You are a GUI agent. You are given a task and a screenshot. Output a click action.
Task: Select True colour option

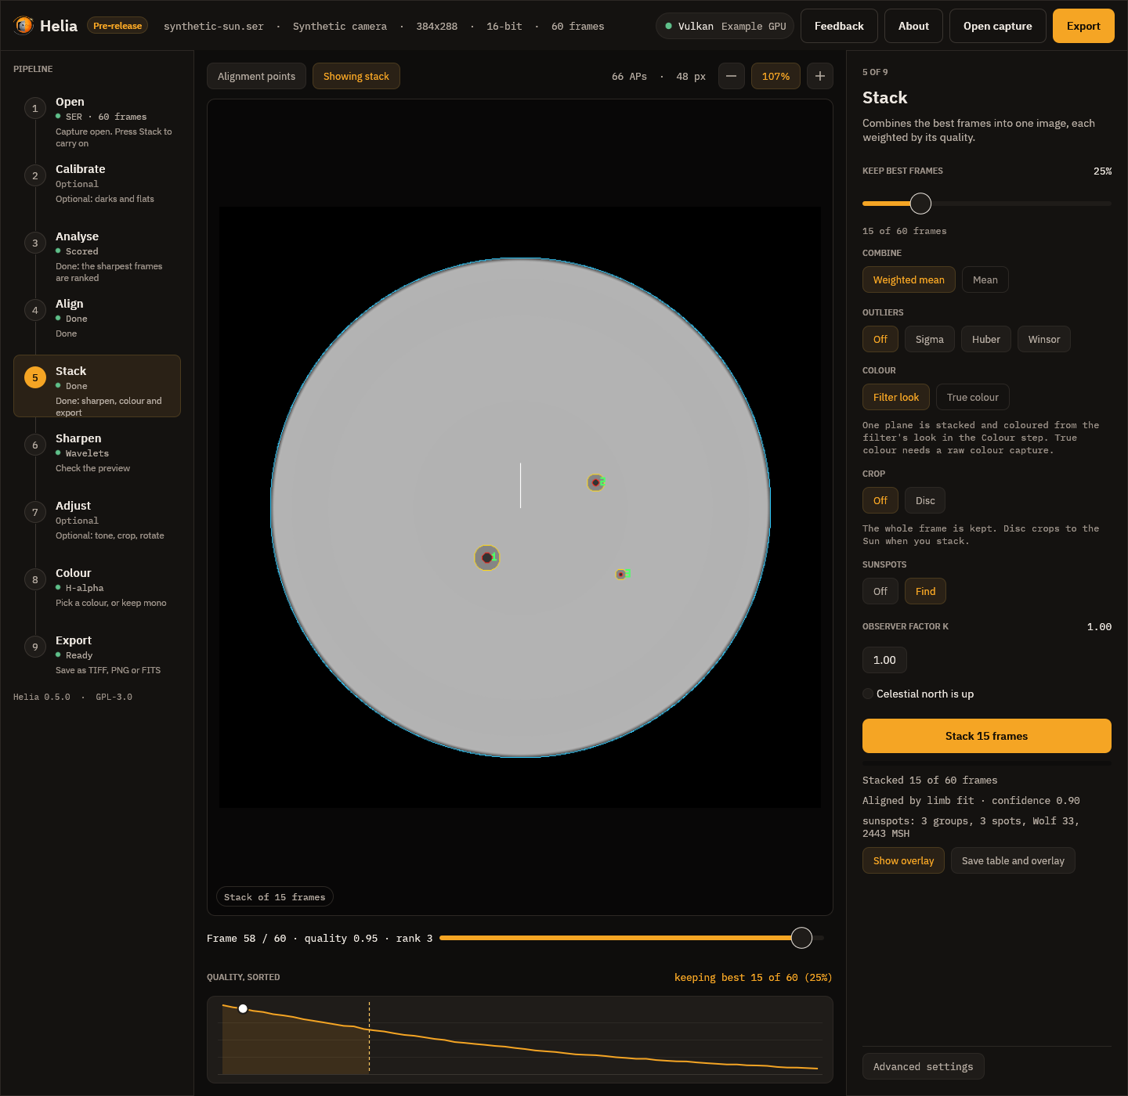pyautogui.click(x=972, y=397)
